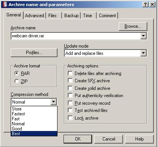Open the Advanced tab
The width and height of the screenshot is (158, 147).
[35, 16]
